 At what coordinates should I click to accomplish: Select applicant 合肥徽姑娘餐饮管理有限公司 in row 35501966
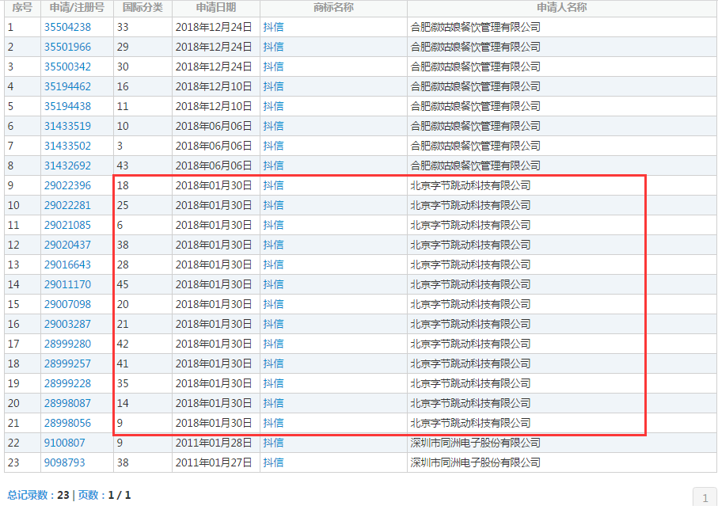click(x=475, y=47)
